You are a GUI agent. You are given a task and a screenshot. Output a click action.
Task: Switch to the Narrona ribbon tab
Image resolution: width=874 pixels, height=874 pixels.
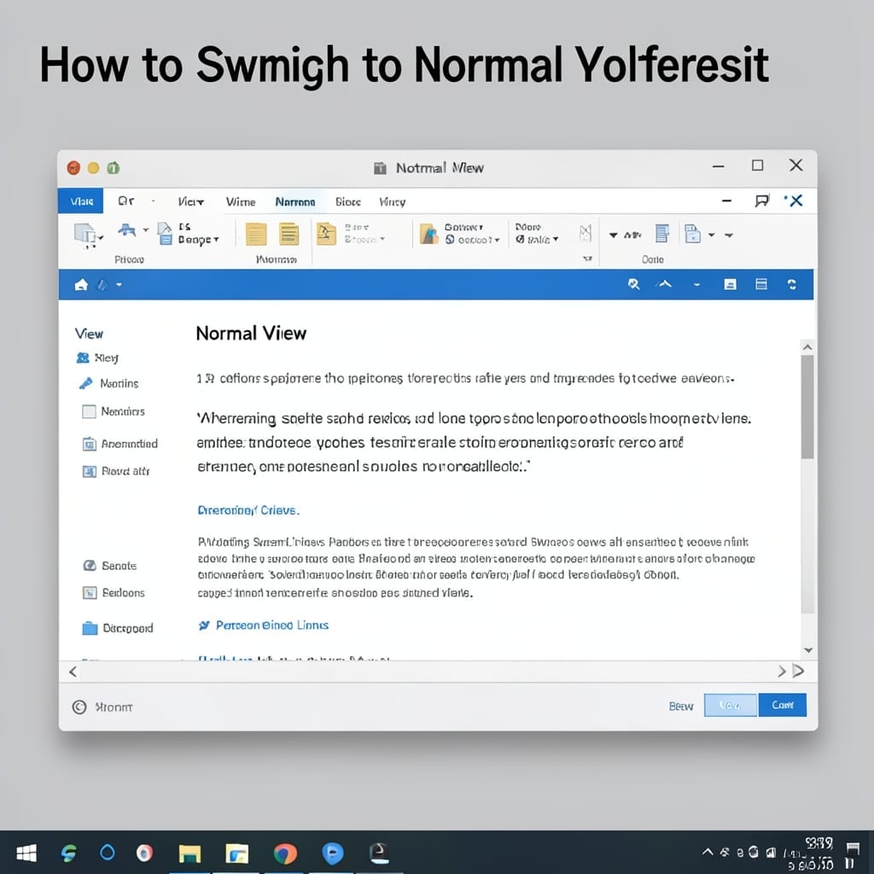[x=294, y=201]
